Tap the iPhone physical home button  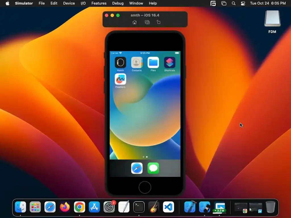tap(145, 187)
